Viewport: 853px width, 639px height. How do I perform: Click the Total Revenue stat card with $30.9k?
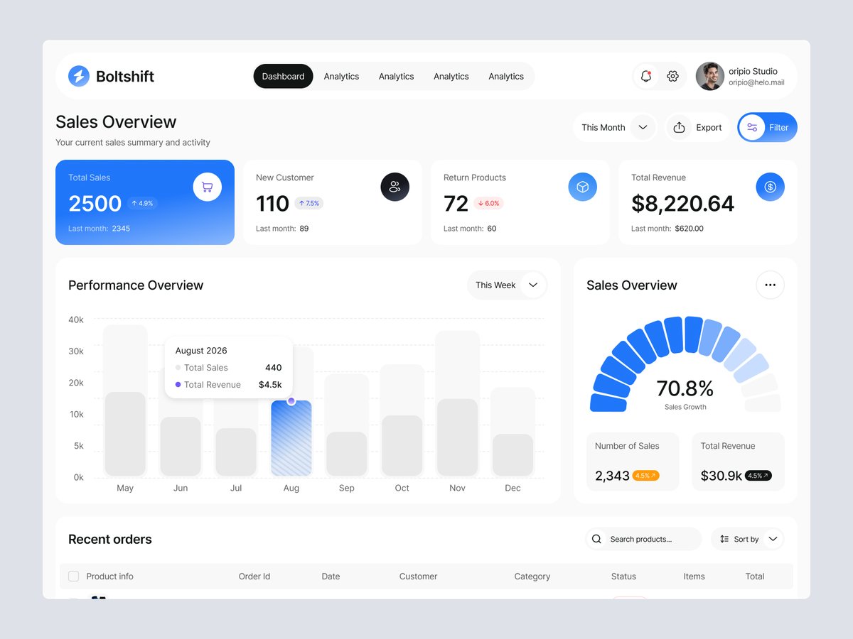click(x=738, y=461)
